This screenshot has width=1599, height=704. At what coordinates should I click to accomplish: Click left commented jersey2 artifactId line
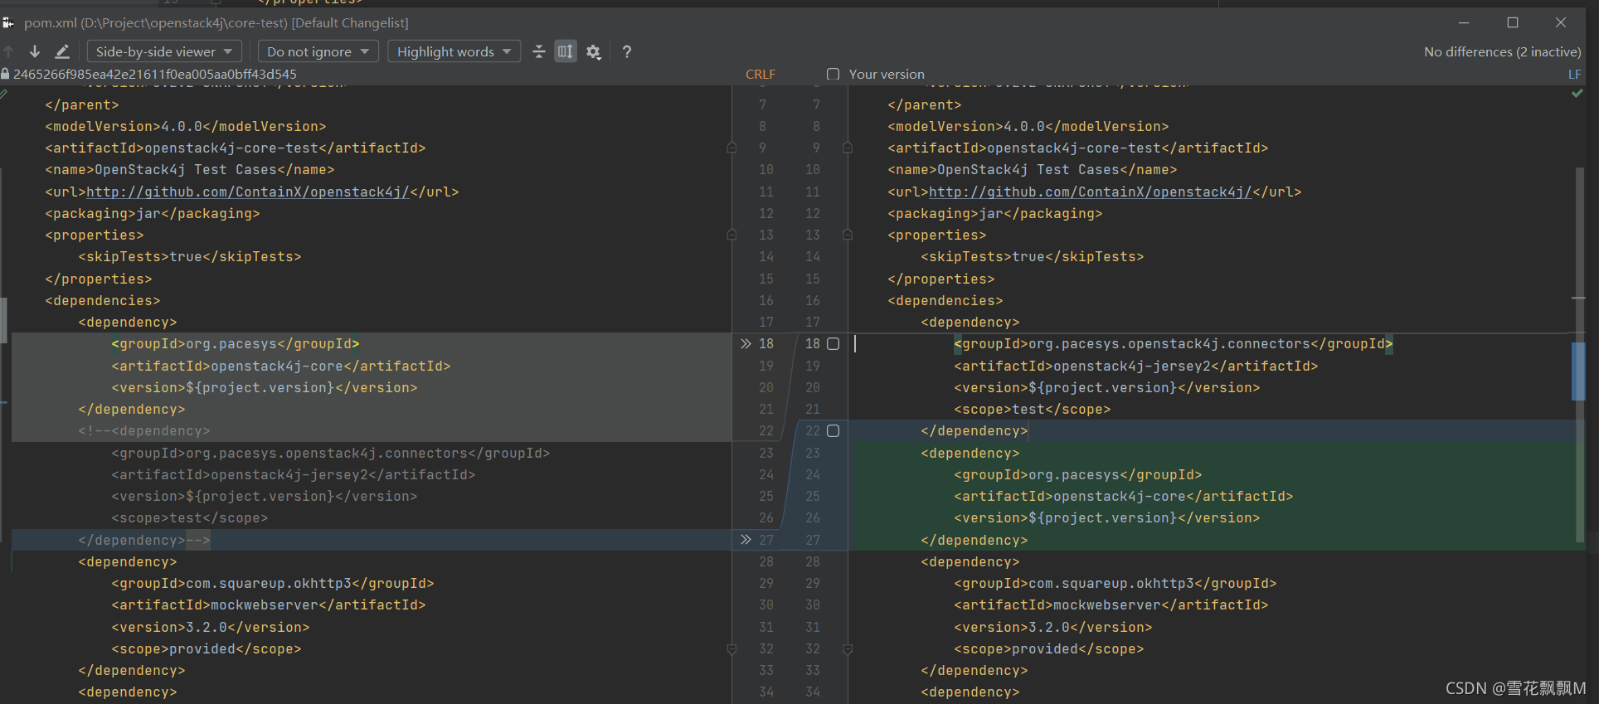click(x=294, y=474)
